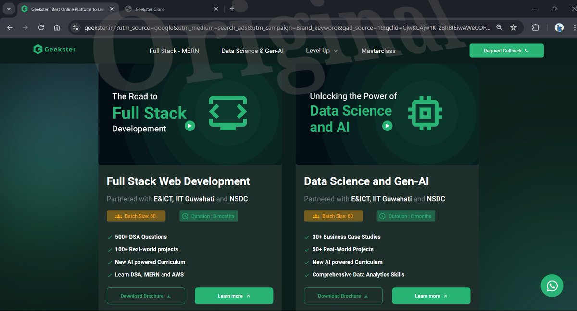Click the address bar URL field

pos(288,28)
